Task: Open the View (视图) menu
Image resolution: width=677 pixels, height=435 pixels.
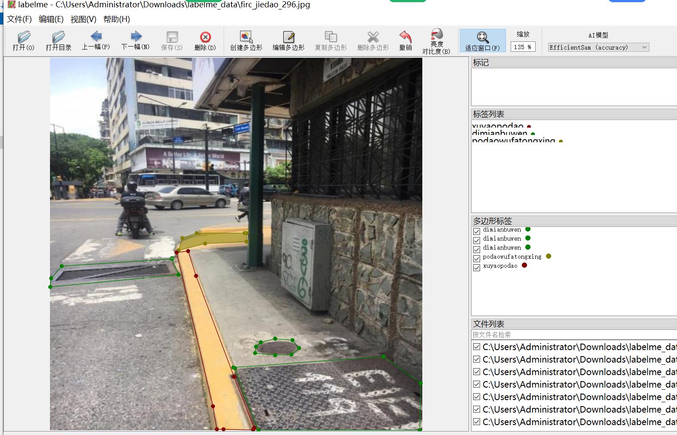Action: (x=83, y=19)
